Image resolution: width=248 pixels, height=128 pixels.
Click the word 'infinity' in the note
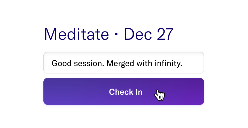click(169, 63)
